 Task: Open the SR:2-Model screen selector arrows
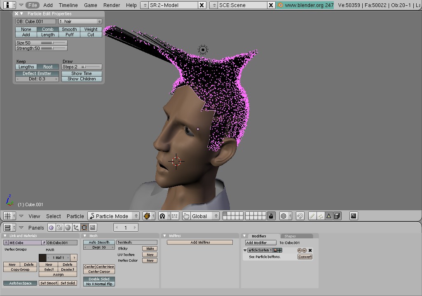[x=145, y=5]
